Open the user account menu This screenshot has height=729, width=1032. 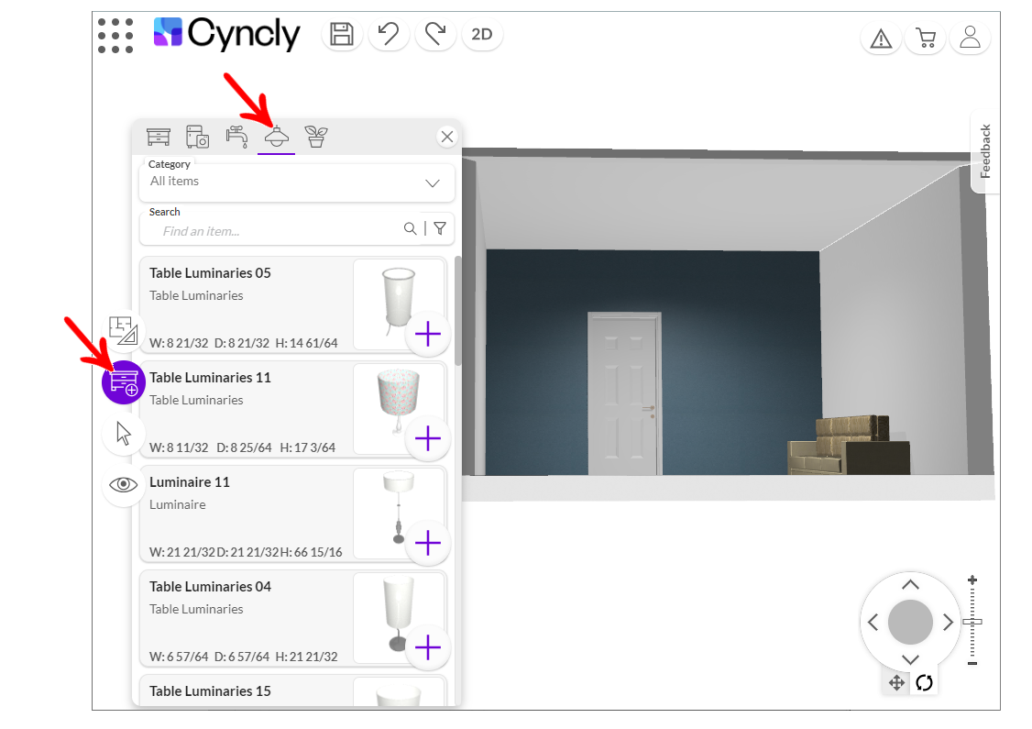(x=970, y=39)
